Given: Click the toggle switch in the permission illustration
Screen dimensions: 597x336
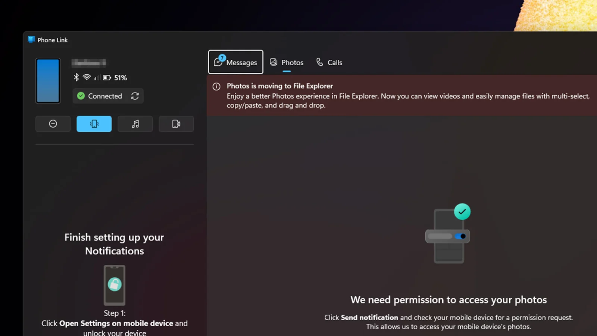Looking at the screenshot, I should click(460, 236).
